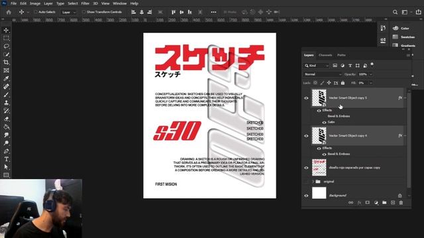Collapse effects list of copy 5 layer
This screenshot has width=424, height=238.
click(405, 98)
